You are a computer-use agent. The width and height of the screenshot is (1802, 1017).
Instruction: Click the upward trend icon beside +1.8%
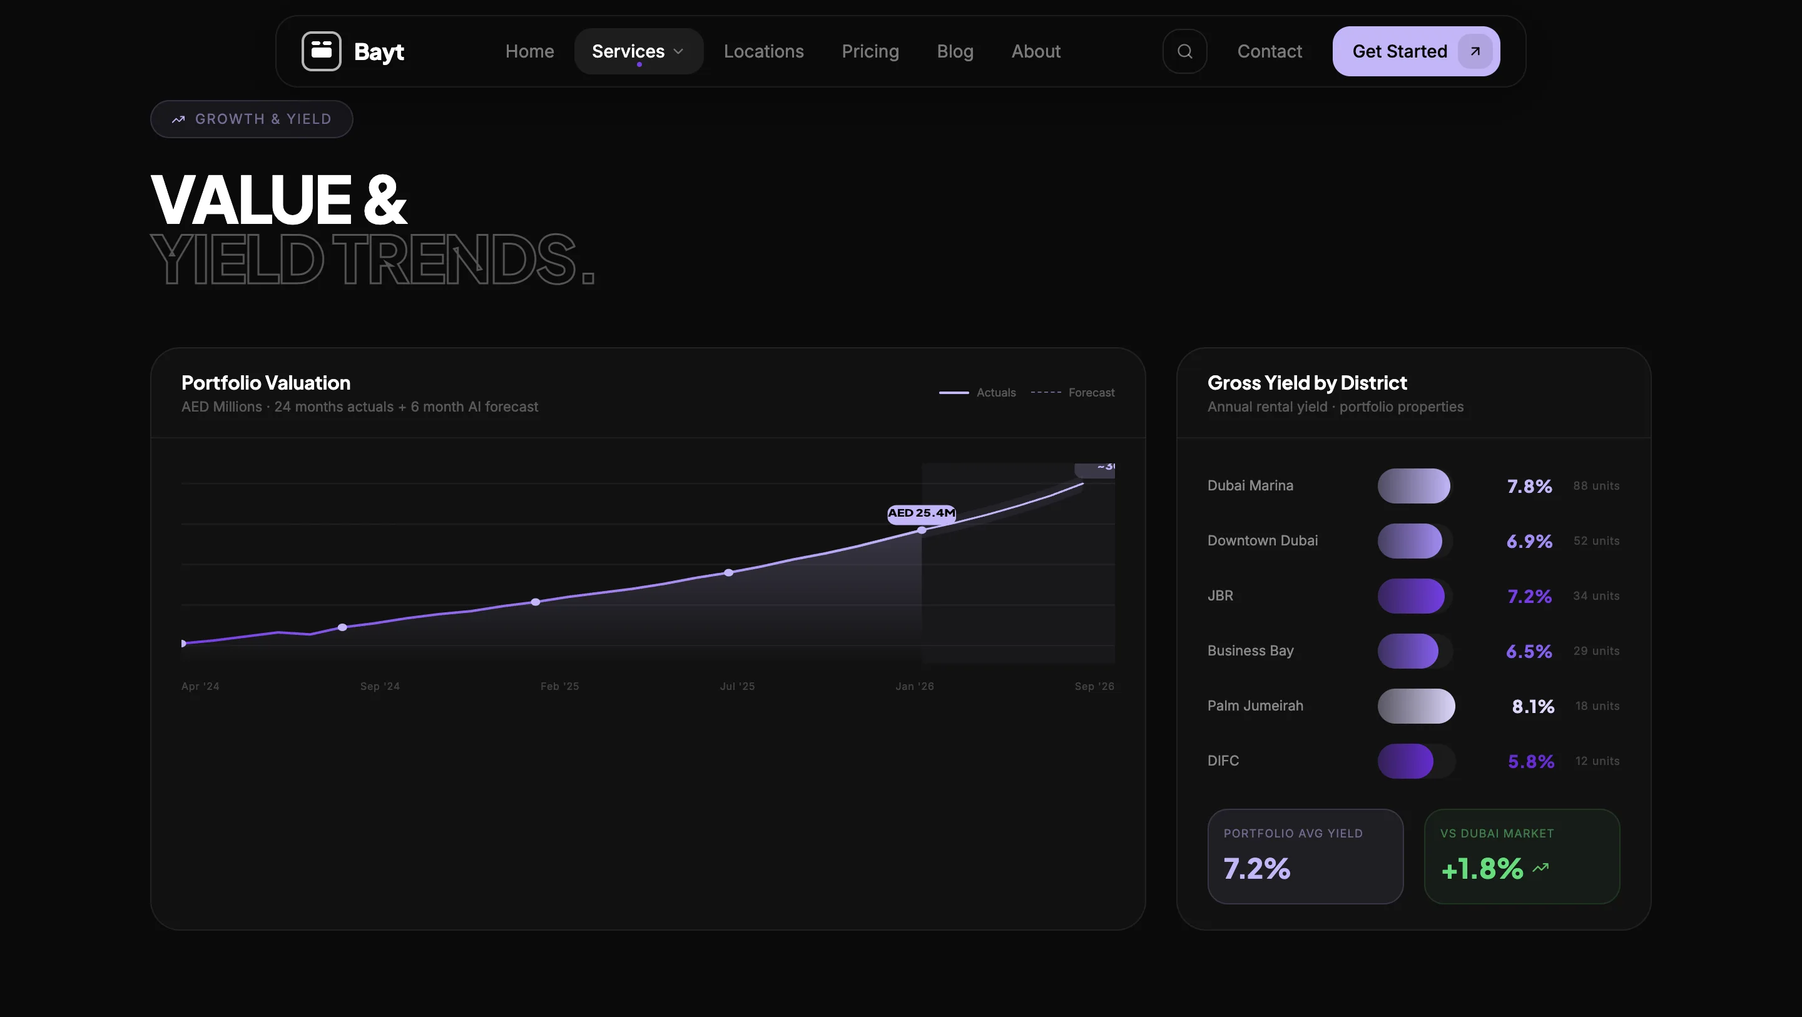tap(1540, 868)
